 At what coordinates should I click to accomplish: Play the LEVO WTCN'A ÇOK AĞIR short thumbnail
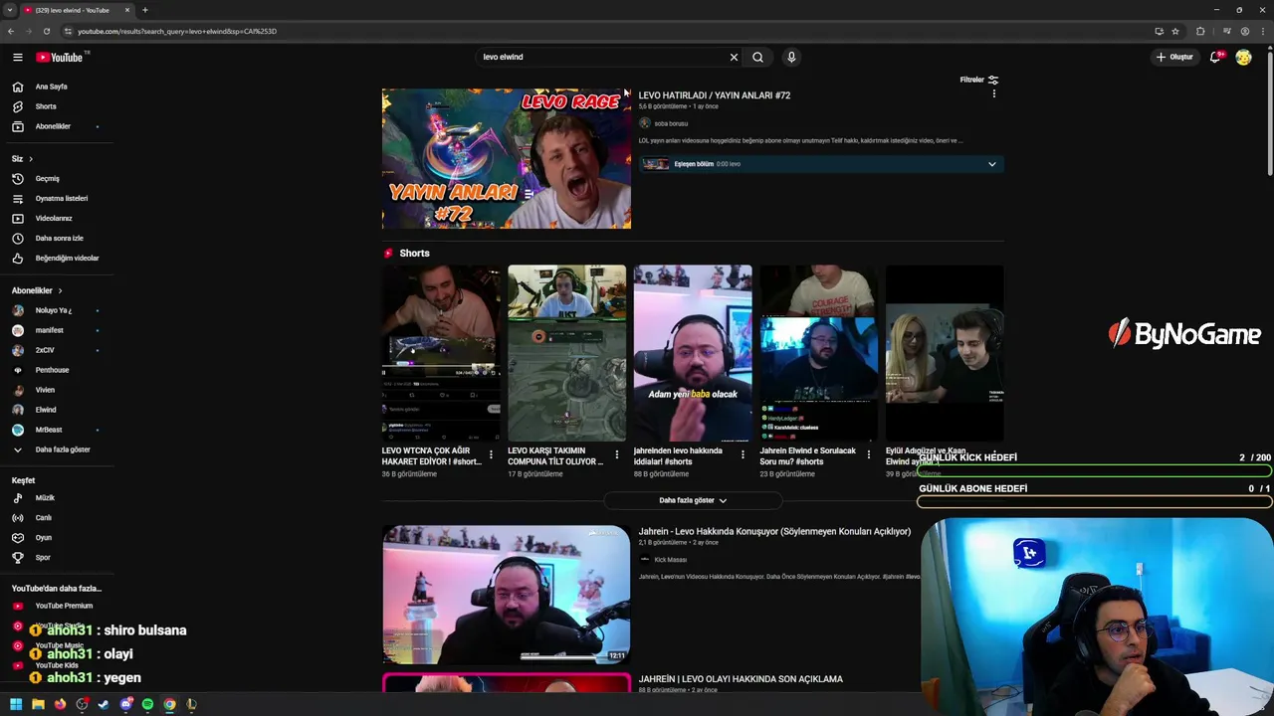point(441,353)
